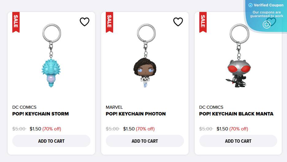287x162 pixels.
Task: Open the Pop! Keychain Black Manta title
Action: point(236,114)
